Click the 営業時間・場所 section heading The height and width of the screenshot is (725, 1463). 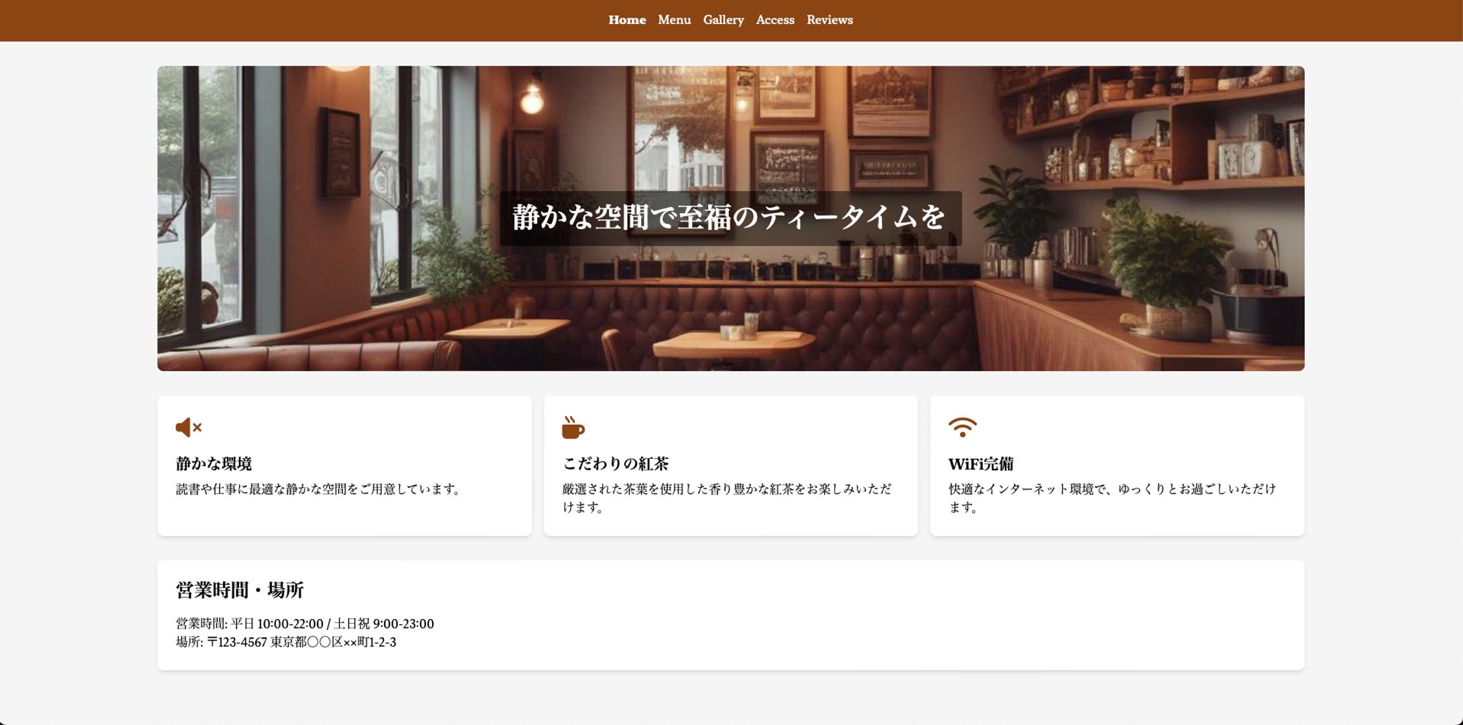(239, 590)
